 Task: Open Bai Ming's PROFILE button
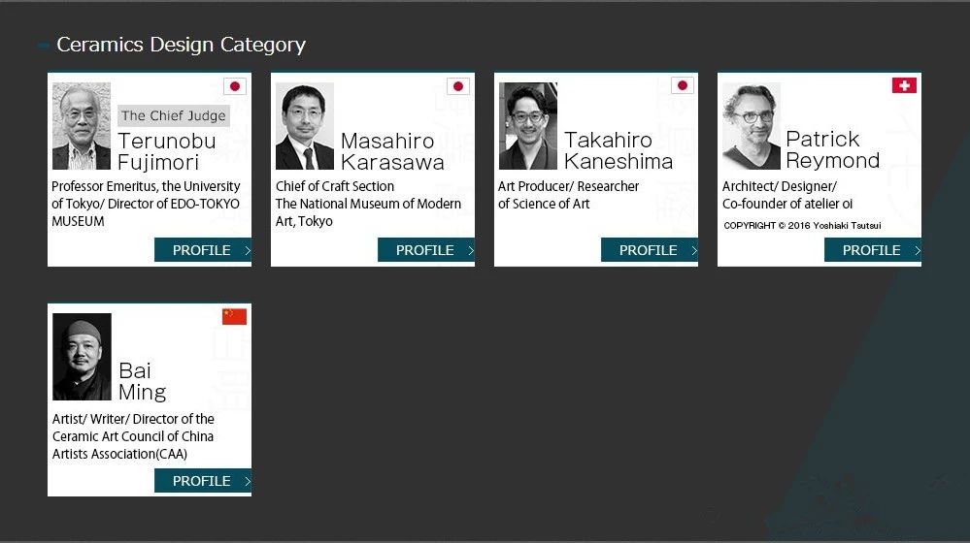[203, 481]
